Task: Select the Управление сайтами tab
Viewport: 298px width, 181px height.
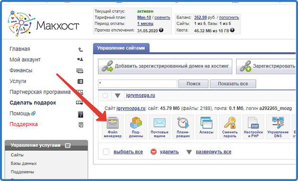Action: tap(121, 48)
